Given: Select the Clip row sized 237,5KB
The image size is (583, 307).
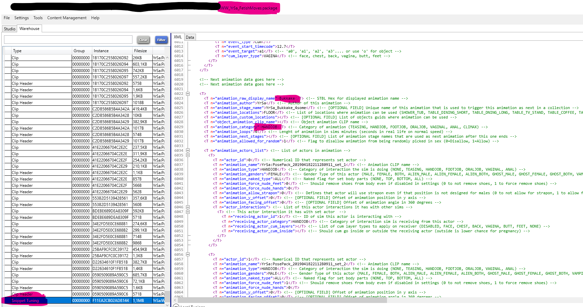Looking at the screenshot, I should pos(84,147).
